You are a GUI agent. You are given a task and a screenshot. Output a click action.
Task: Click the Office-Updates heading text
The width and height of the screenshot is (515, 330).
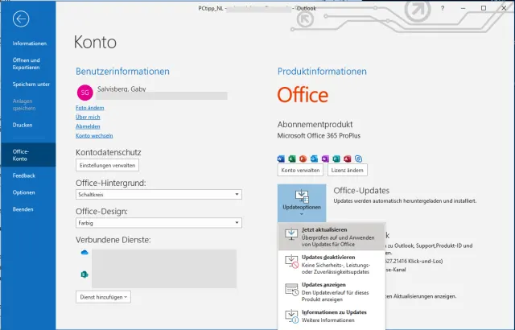[361, 191]
